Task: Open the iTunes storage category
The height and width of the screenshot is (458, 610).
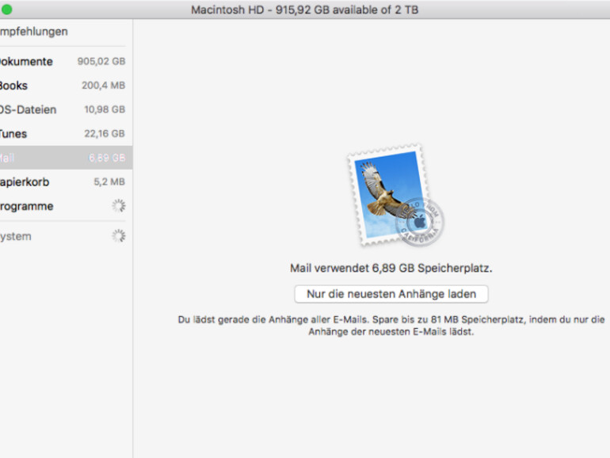Action: click(x=66, y=134)
